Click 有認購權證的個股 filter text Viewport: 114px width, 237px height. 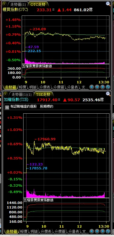[24, 107]
